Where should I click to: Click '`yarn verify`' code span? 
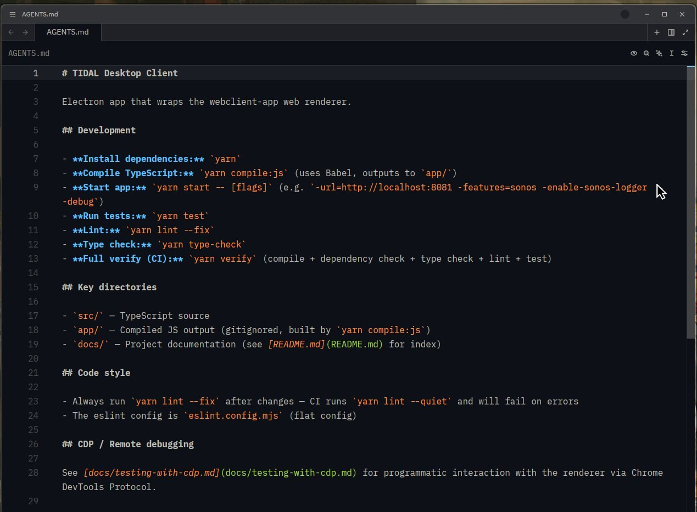click(222, 258)
